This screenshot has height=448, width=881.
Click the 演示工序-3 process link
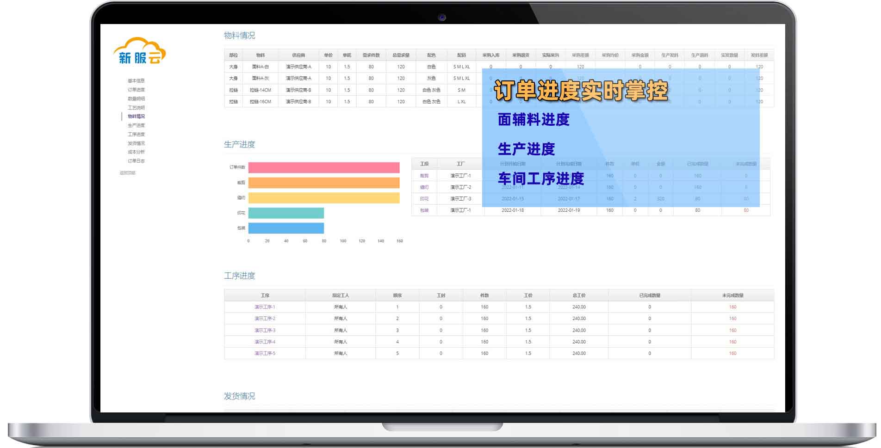point(264,330)
